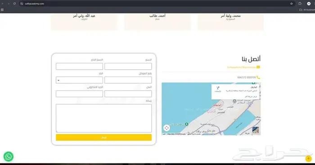Click the الاسم الأخير last name field
Viewport: 315px width, 165px height.
tap(79, 67)
